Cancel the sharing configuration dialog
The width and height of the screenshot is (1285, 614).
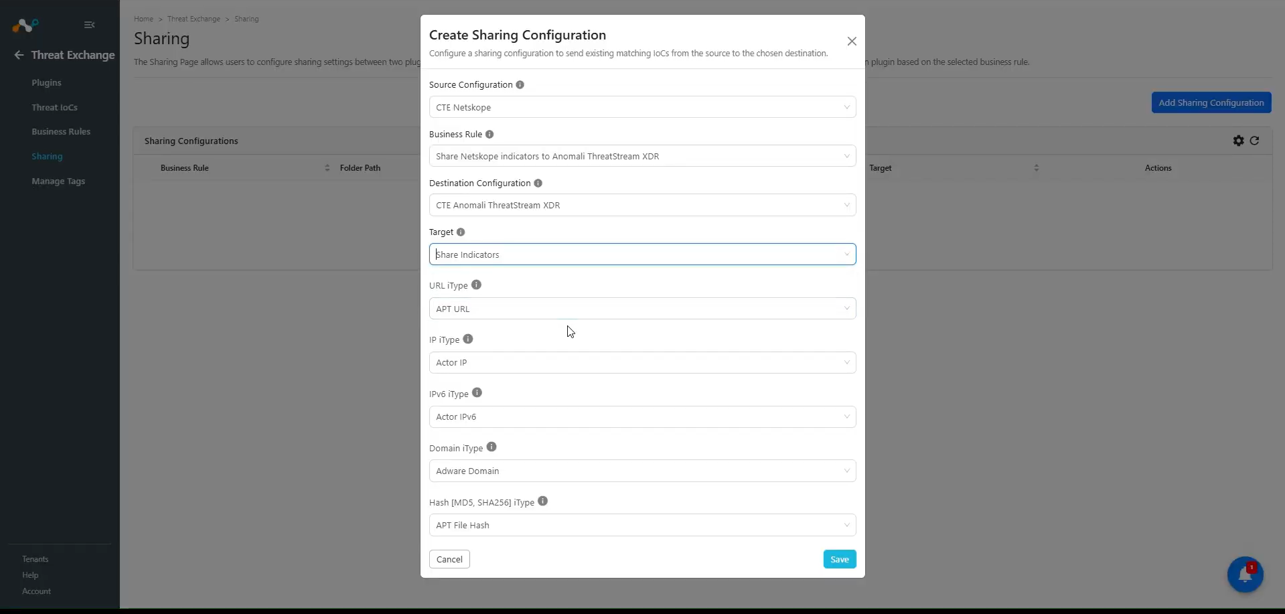449,559
